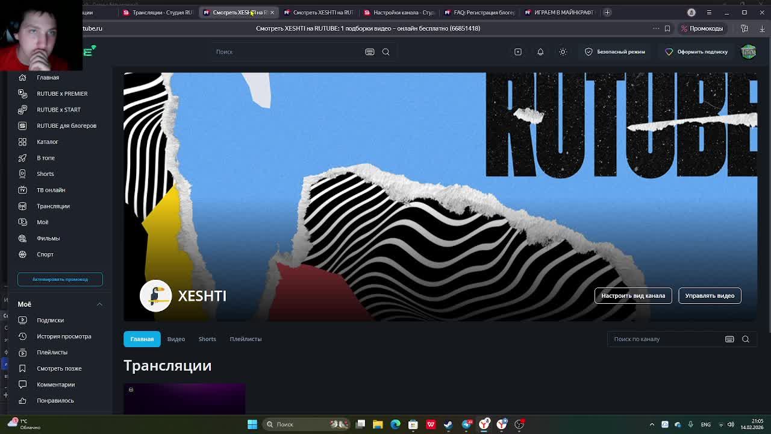Open Понравились list

[55, 400]
